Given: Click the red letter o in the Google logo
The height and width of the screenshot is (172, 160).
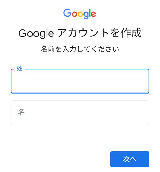Looking at the screenshot, I should pyautogui.click(x=74, y=14).
